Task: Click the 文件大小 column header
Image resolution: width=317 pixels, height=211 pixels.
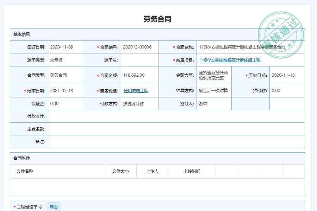Action: click(120, 171)
